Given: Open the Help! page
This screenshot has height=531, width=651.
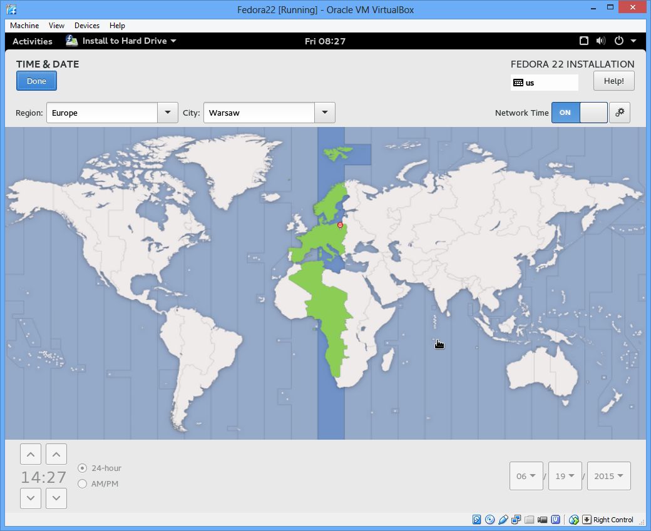Looking at the screenshot, I should click(x=613, y=81).
